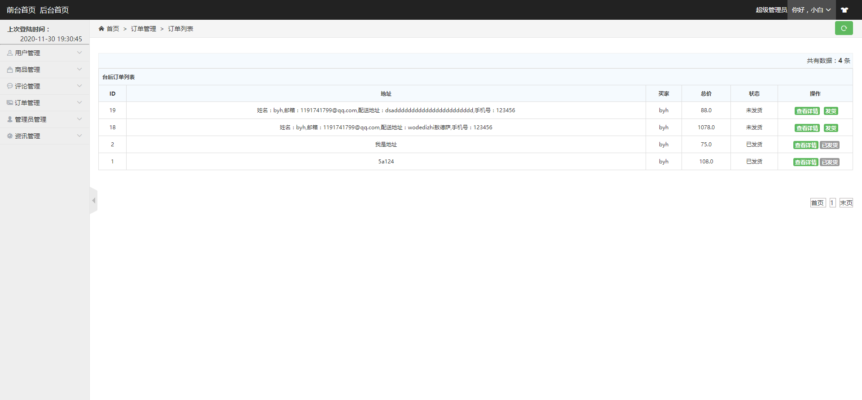
Task: Click 查看详情 for order 18
Action: tap(807, 128)
